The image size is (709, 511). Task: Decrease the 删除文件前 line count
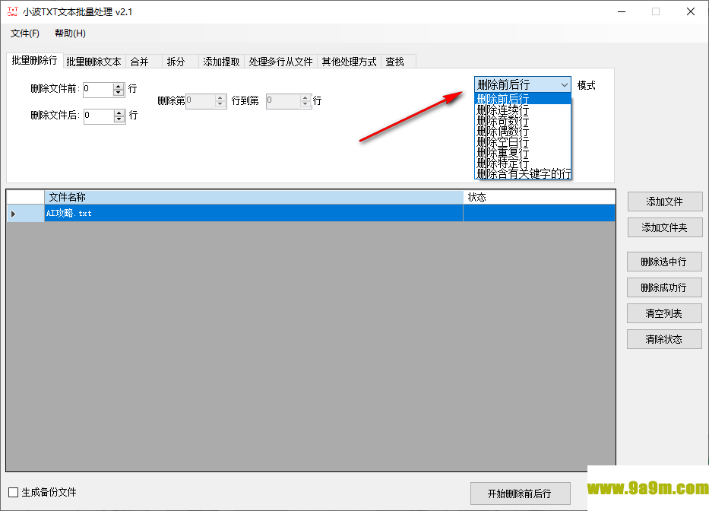pyautogui.click(x=119, y=93)
